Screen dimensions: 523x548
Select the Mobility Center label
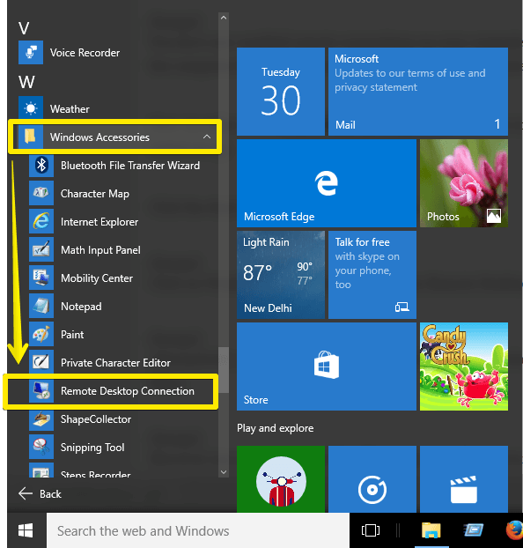[x=97, y=278]
